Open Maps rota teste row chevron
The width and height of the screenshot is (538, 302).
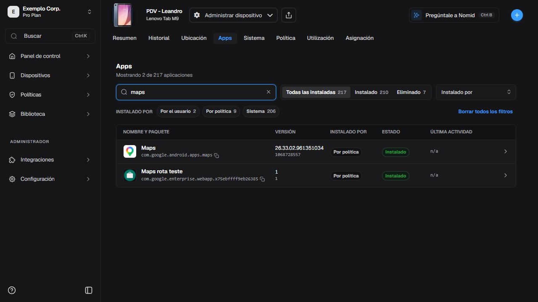click(506, 175)
